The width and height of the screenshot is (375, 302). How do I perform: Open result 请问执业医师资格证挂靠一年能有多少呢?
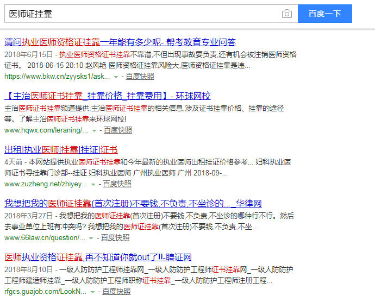coord(120,42)
